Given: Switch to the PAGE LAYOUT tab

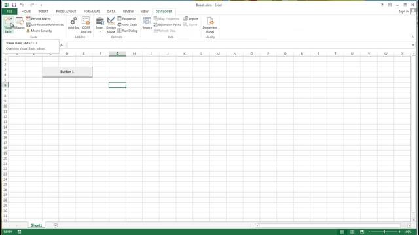Looking at the screenshot, I should pos(66,12).
